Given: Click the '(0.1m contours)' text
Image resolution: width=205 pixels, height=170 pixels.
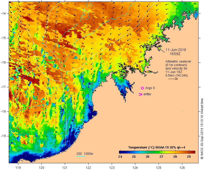Looking at the screenshot, I should [x=176, y=65].
